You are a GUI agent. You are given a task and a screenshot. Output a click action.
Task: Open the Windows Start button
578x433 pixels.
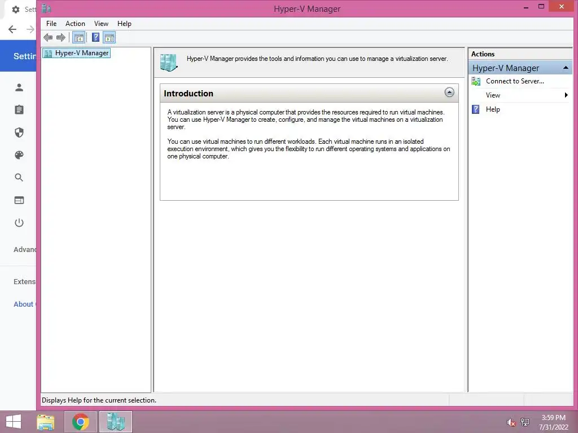point(14,422)
